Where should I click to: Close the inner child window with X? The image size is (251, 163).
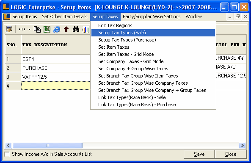[x=245, y=17]
